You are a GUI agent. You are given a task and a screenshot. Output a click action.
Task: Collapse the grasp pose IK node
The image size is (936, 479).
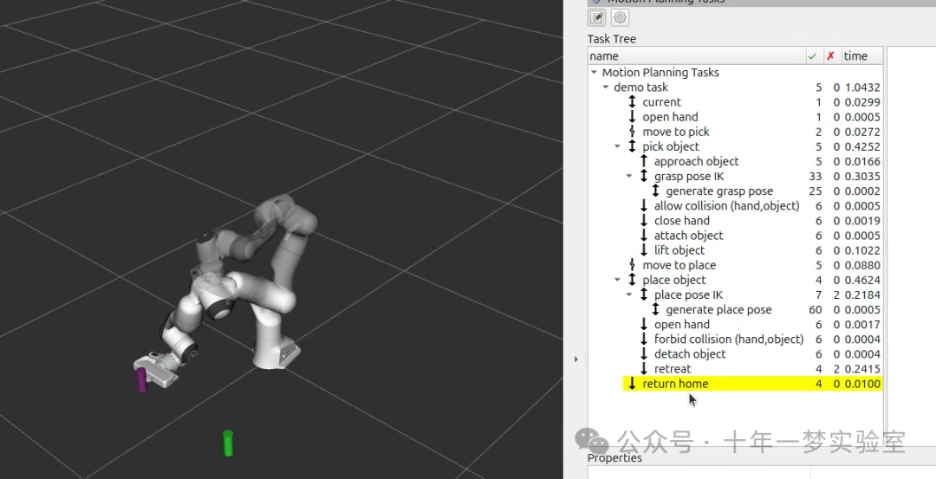628,176
